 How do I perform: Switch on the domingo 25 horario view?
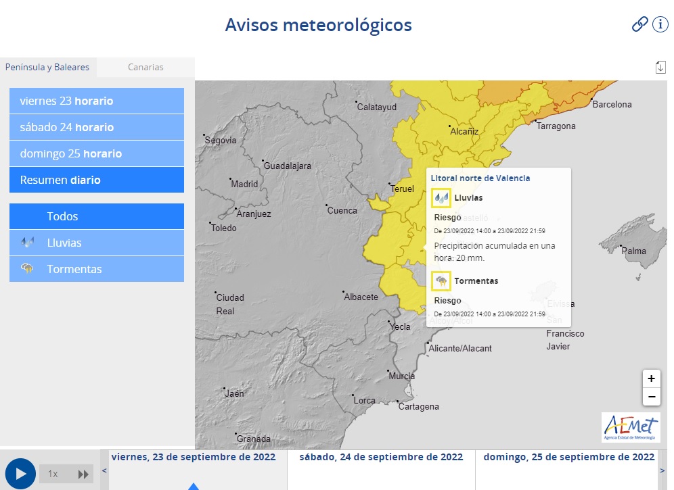96,153
